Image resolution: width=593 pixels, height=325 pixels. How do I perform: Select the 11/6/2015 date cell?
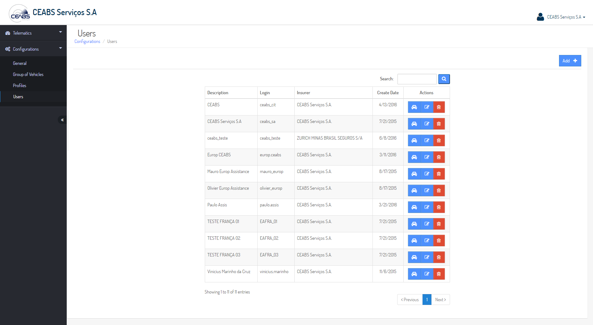(388, 274)
